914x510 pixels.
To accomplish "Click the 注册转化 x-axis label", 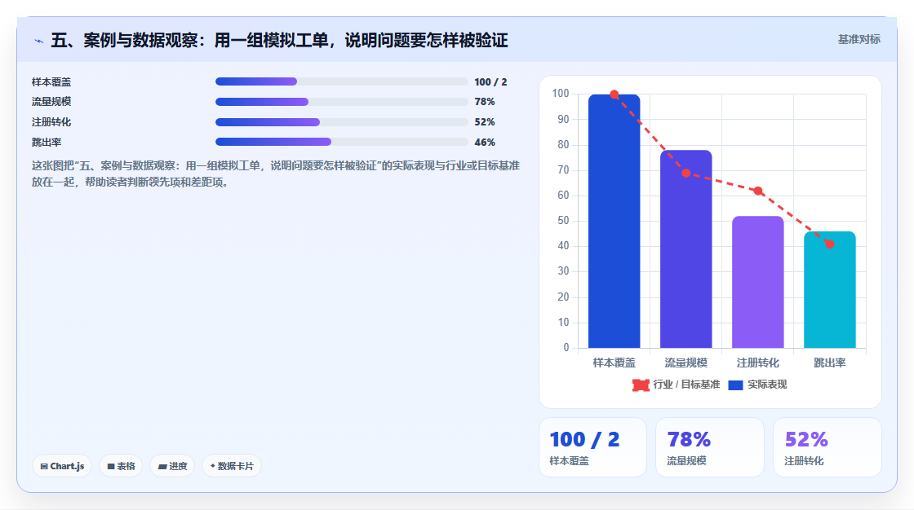I will coord(758,363).
